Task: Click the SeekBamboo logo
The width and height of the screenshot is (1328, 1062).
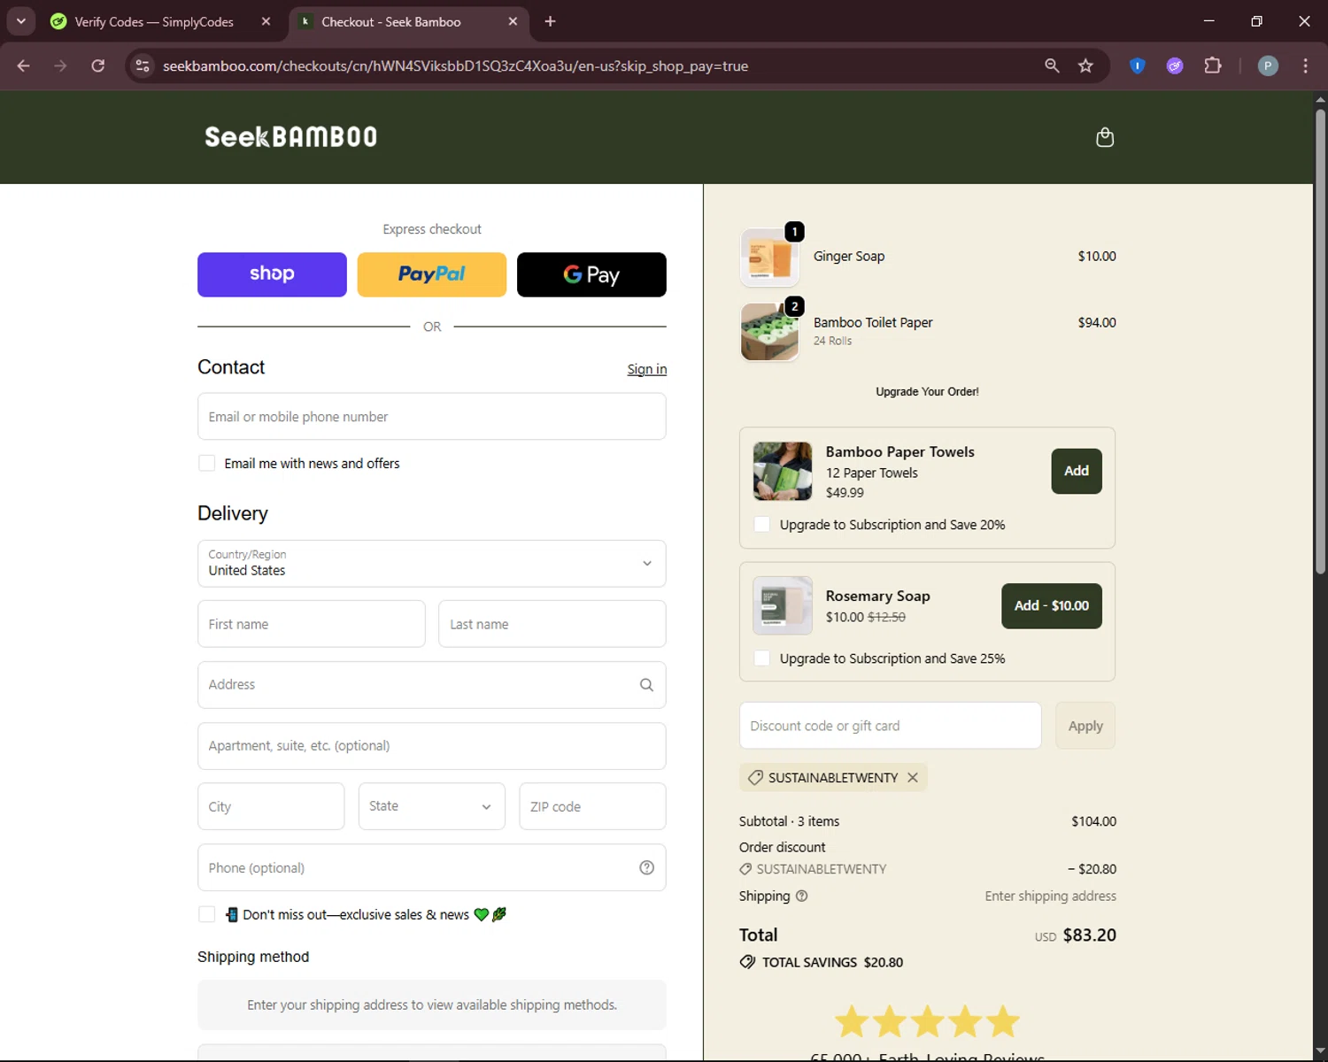Action: click(290, 136)
